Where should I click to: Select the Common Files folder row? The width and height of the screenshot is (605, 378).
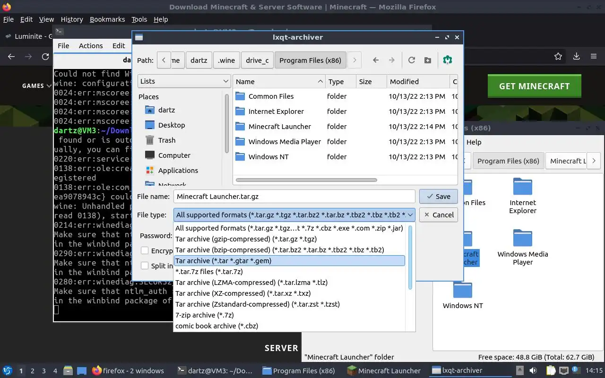coord(345,96)
